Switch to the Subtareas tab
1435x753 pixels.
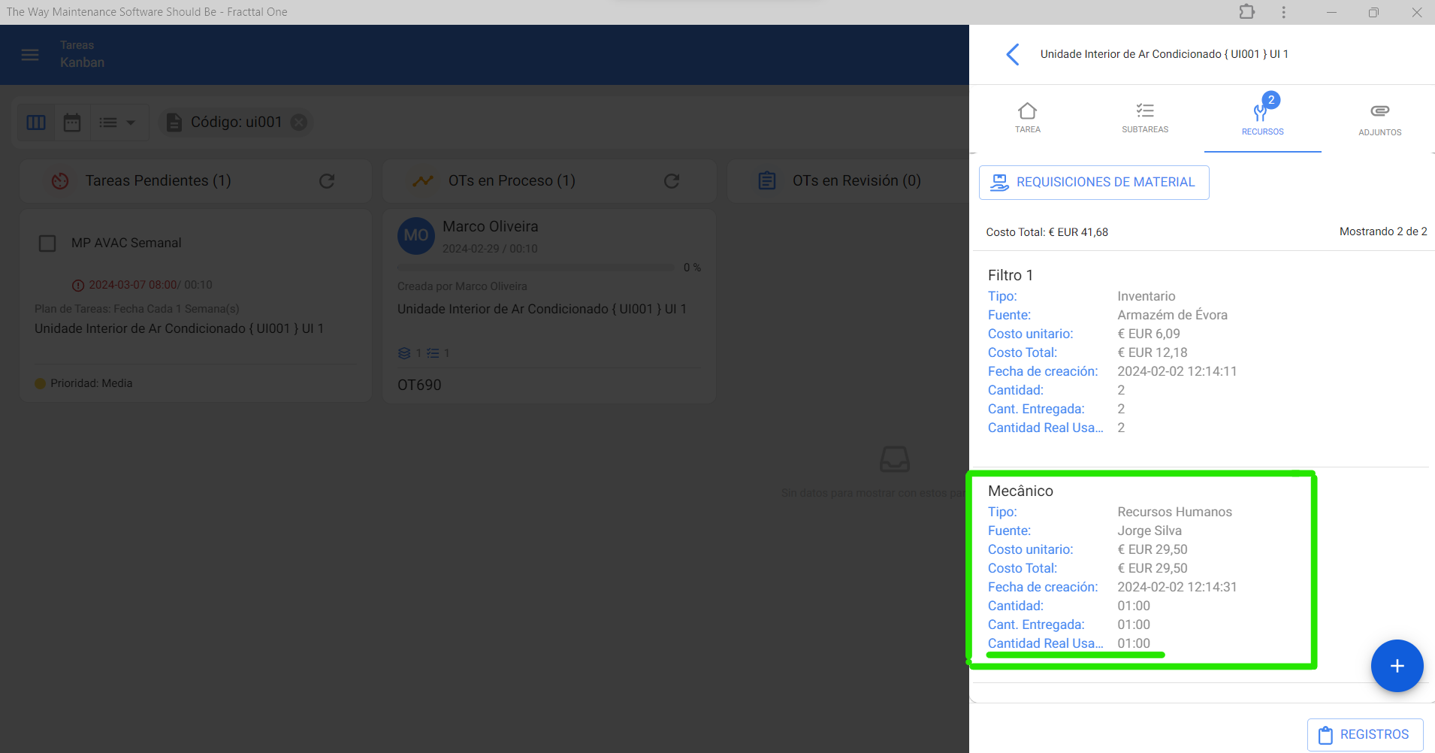1145,118
